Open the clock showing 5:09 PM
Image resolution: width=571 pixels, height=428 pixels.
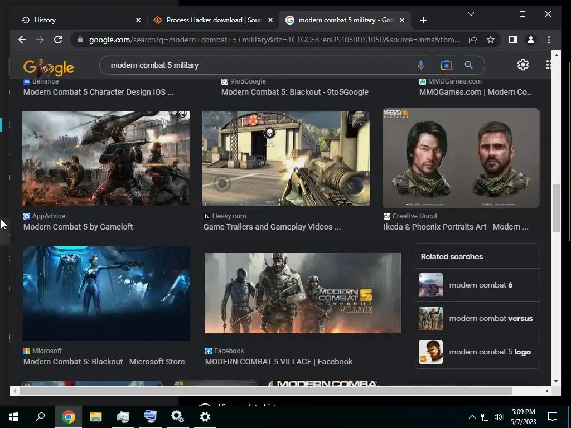523,417
